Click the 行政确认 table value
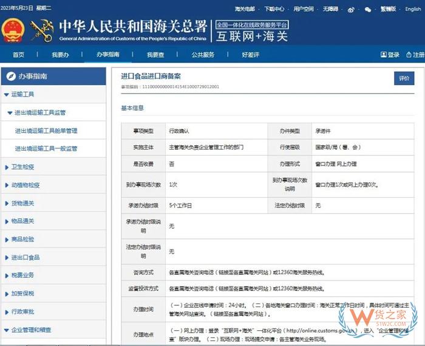 pyautogui.click(x=179, y=131)
